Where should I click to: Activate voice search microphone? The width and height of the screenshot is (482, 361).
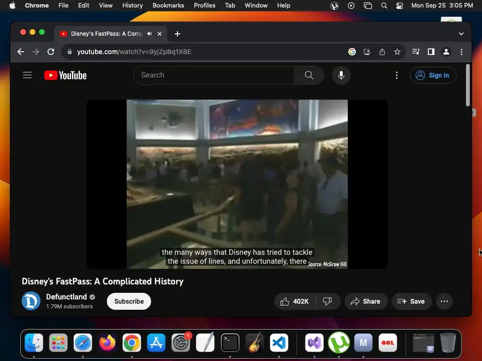coord(341,75)
